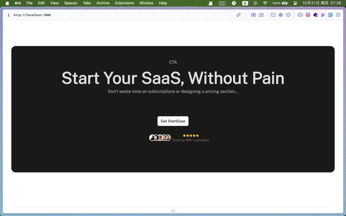The width and height of the screenshot is (346, 216).
Task: Click the 'Start Your SaaS, Without Pain' heading
Action: tap(173, 78)
